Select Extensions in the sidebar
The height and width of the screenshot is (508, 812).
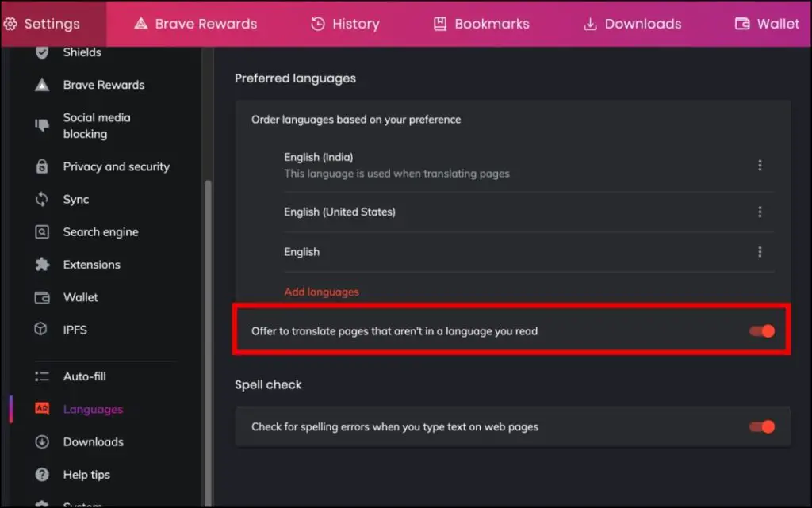[x=92, y=265]
